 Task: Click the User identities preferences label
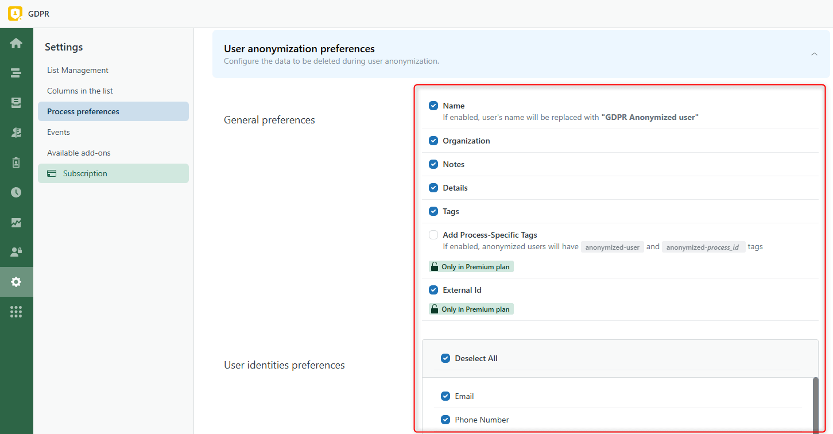[284, 365]
